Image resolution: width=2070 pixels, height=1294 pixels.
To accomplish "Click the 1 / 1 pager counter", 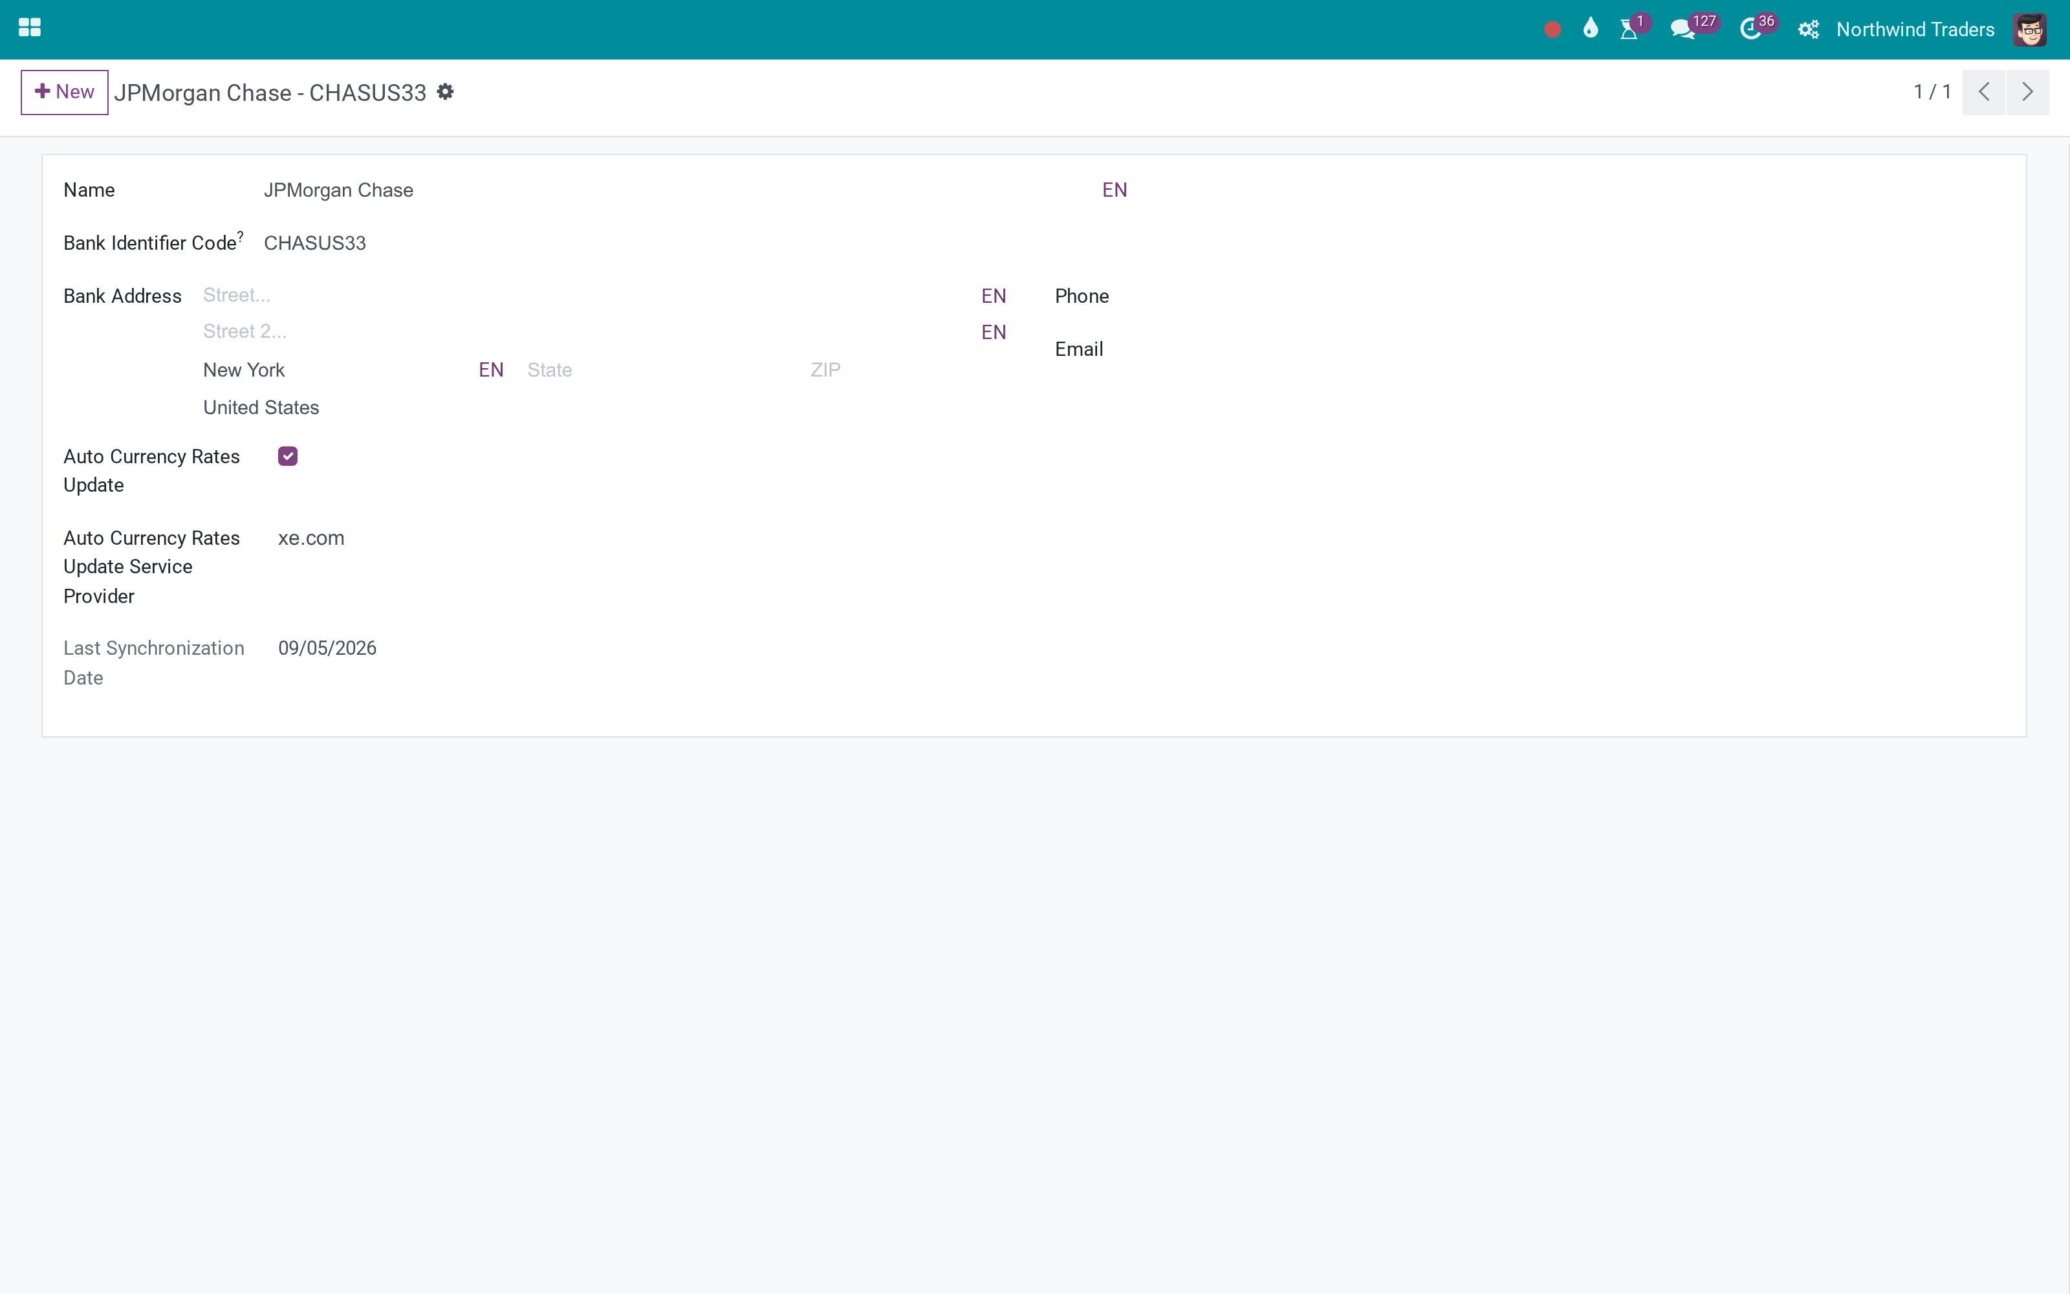I will (x=1932, y=92).
